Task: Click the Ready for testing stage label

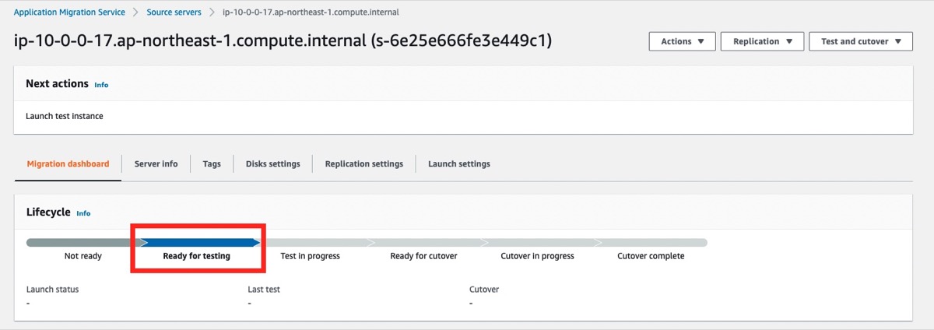Action: [x=196, y=256]
